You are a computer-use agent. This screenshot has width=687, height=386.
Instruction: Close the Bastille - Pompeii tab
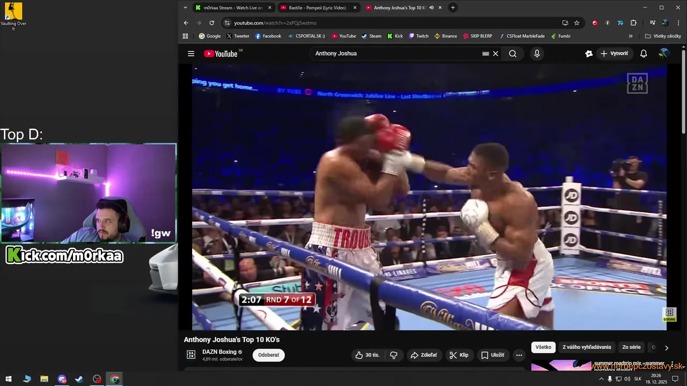click(x=355, y=8)
